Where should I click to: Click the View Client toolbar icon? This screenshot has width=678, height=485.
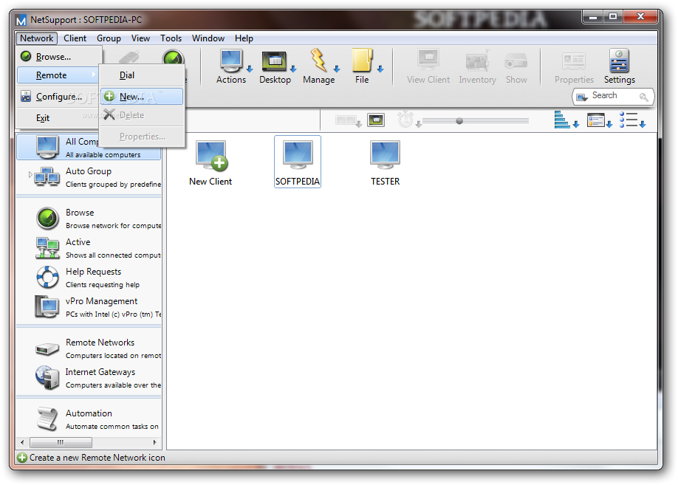click(x=428, y=66)
